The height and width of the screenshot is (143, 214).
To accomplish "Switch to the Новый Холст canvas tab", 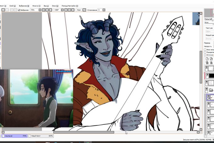I will point(41,136).
